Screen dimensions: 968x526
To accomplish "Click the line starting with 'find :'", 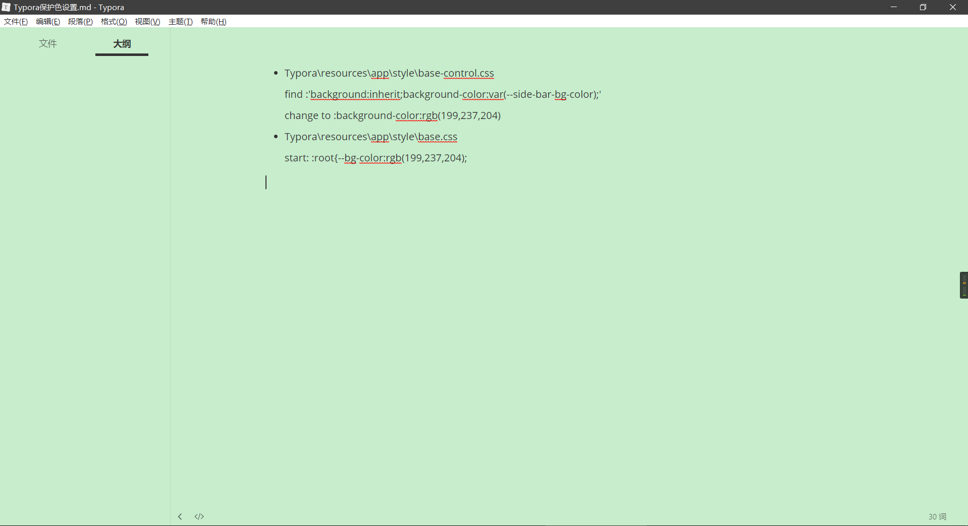I will [x=443, y=94].
